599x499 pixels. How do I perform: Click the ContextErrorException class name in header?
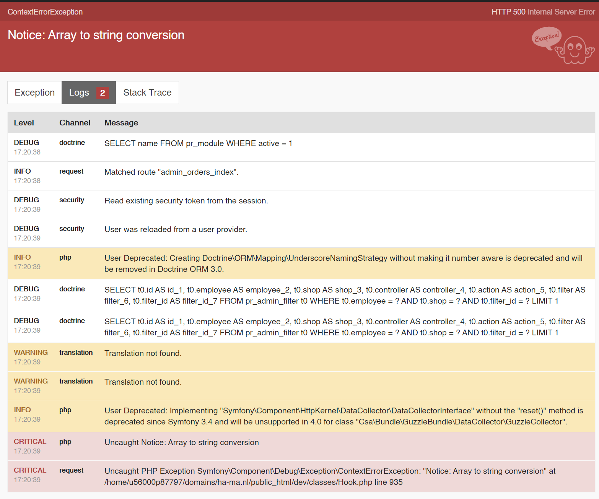click(45, 12)
